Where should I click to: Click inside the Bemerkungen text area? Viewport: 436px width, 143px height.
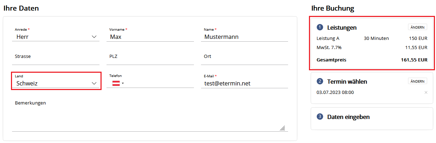click(x=150, y=115)
